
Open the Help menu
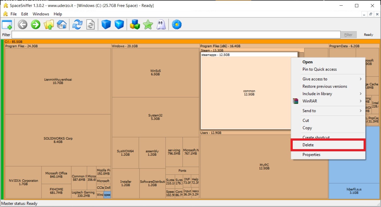tap(58, 14)
